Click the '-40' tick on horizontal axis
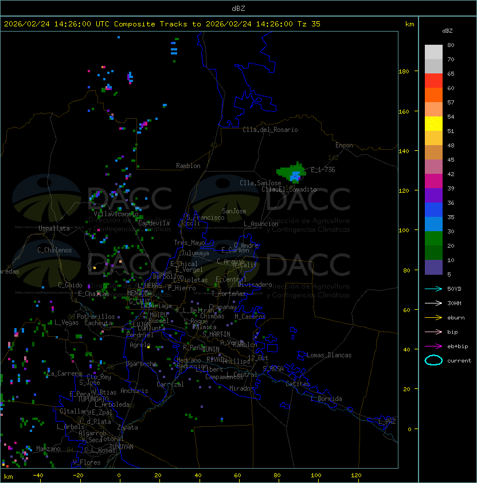 pos(38,476)
